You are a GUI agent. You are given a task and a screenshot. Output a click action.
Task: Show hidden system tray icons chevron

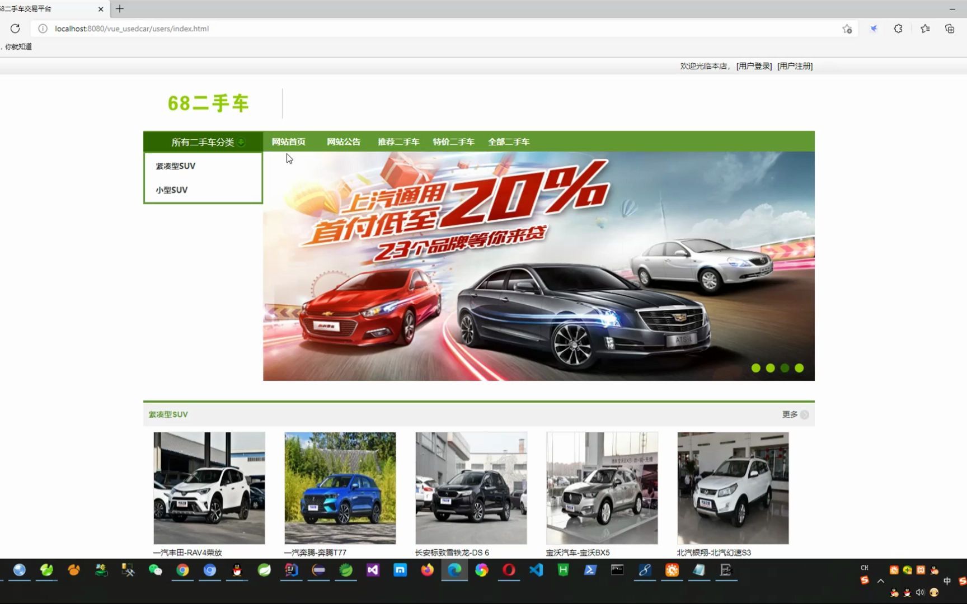pyautogui.click(x=881, y=581)
